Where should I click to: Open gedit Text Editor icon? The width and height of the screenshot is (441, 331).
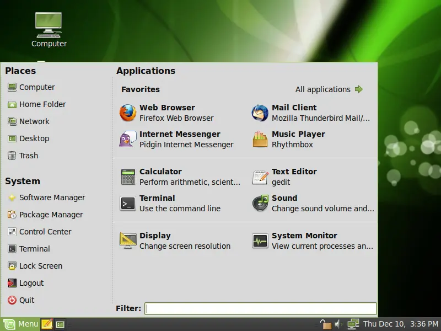pyautogui.click(x=260, y=177)
